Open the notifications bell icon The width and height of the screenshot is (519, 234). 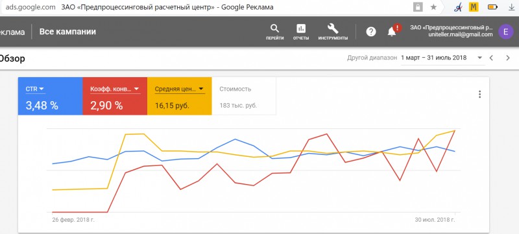click(x=392, y=31)
